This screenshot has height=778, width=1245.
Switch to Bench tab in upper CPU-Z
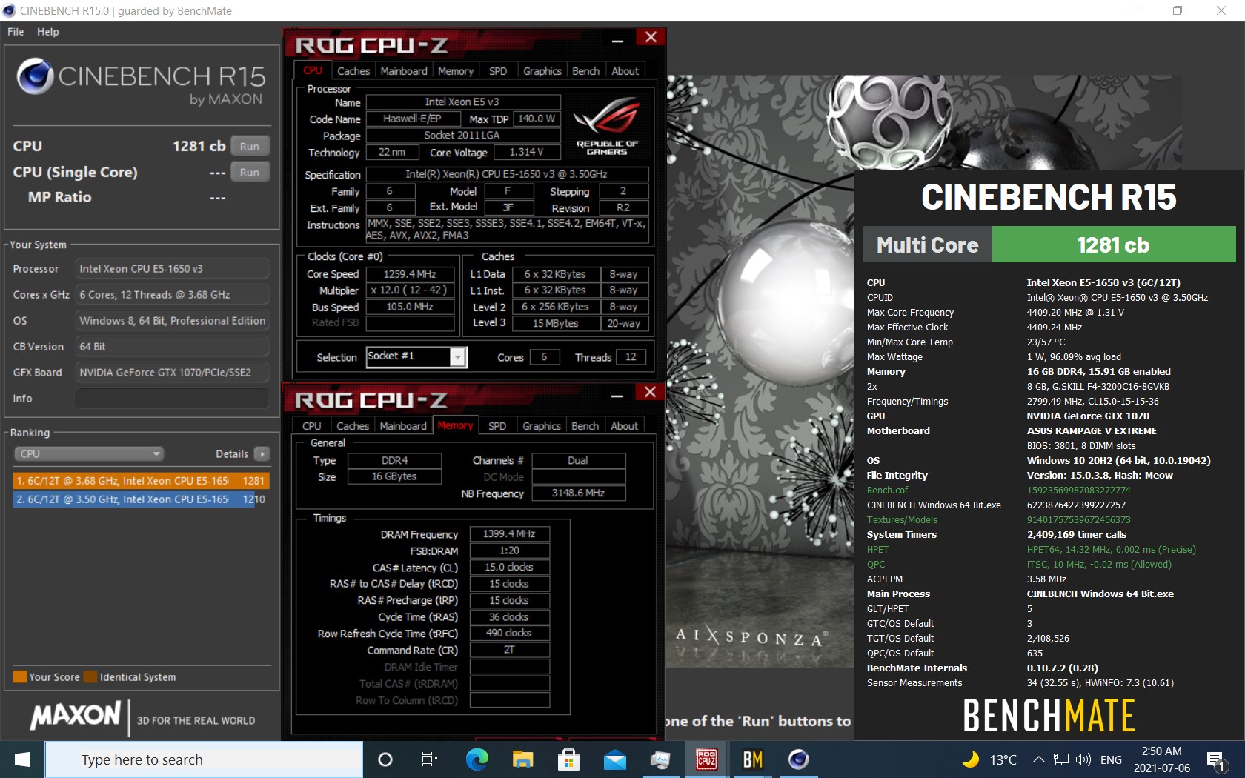(585, 71)
